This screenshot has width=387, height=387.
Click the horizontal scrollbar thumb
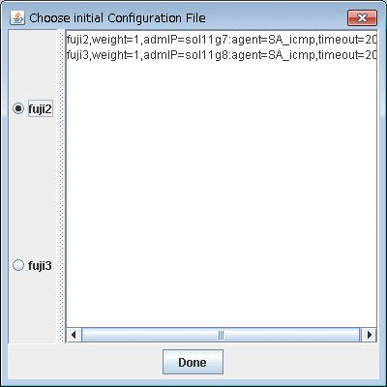[x=221, y=335]
